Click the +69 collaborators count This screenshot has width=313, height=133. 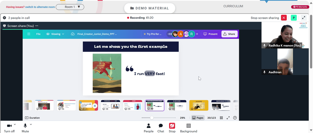(170, 34)
